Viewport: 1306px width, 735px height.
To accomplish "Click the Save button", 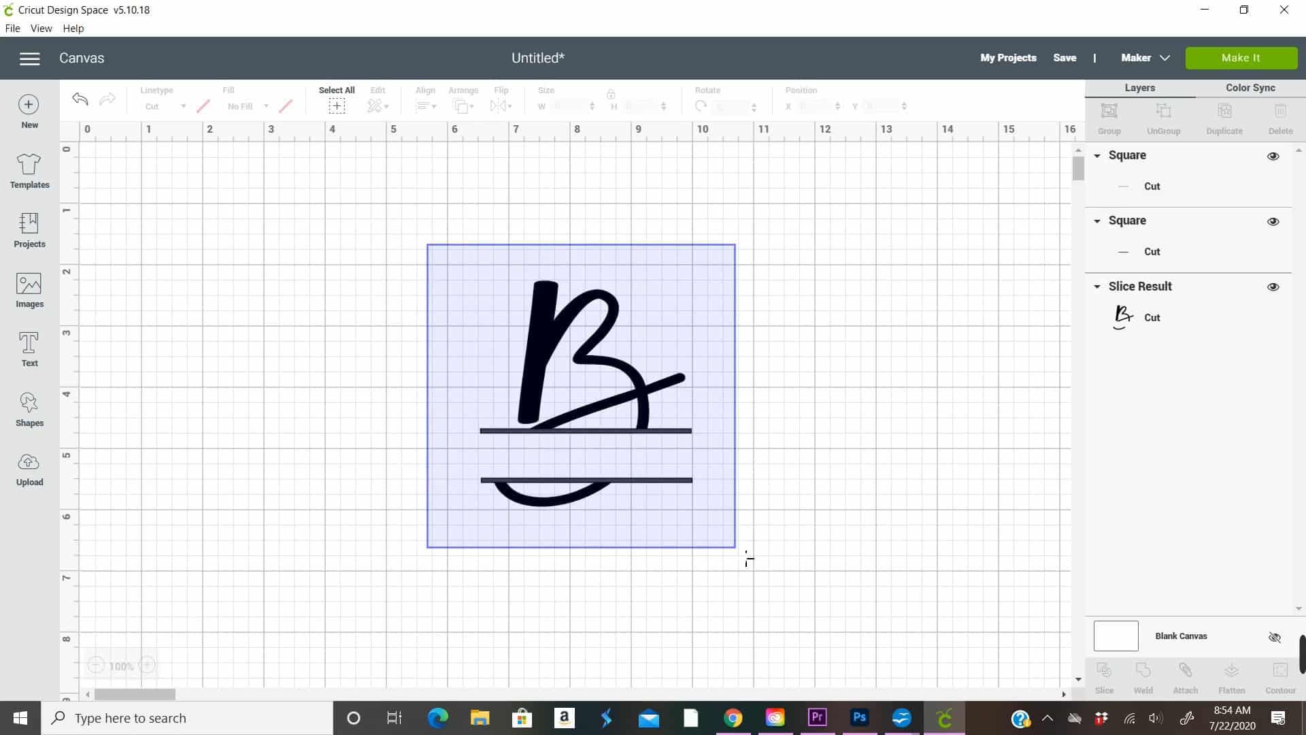I will point(1065,58).
